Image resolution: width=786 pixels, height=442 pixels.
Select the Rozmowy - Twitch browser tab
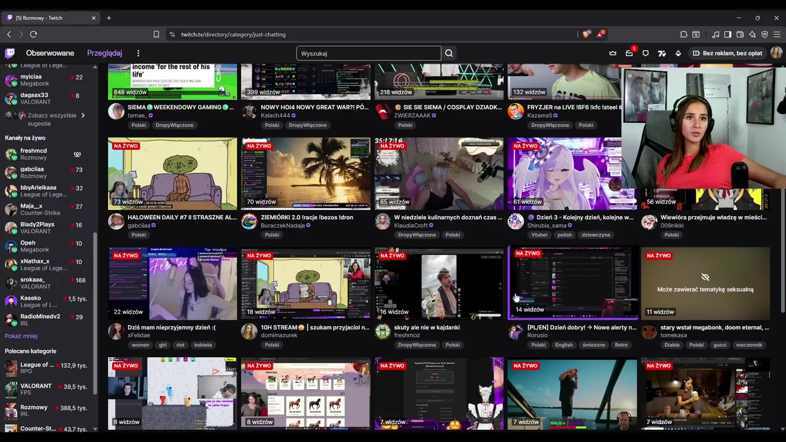(51, 18)
